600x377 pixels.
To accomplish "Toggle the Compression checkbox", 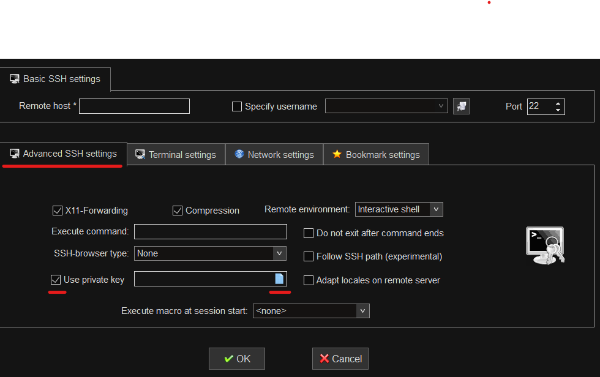I will click(178, 211).
